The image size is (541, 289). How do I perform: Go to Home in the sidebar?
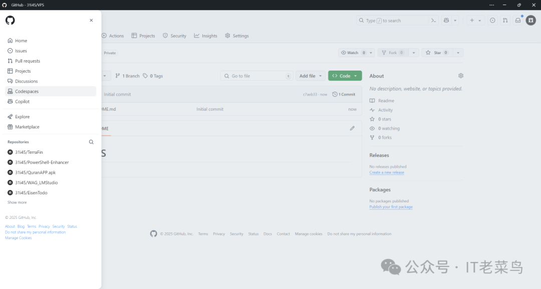(51, 41)
